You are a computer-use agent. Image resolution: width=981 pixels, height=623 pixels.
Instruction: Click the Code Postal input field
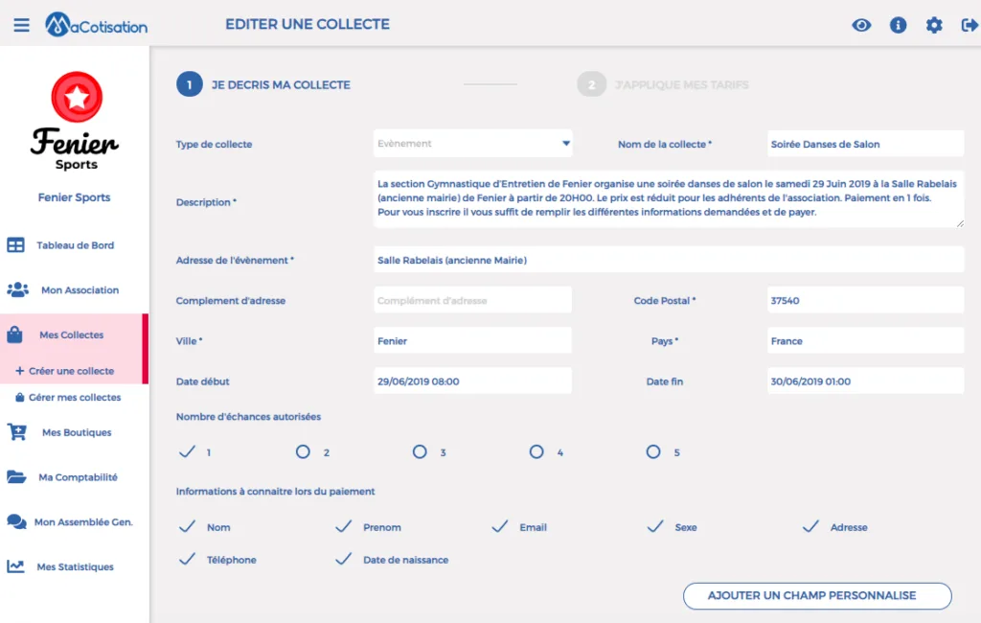[865, 301]
